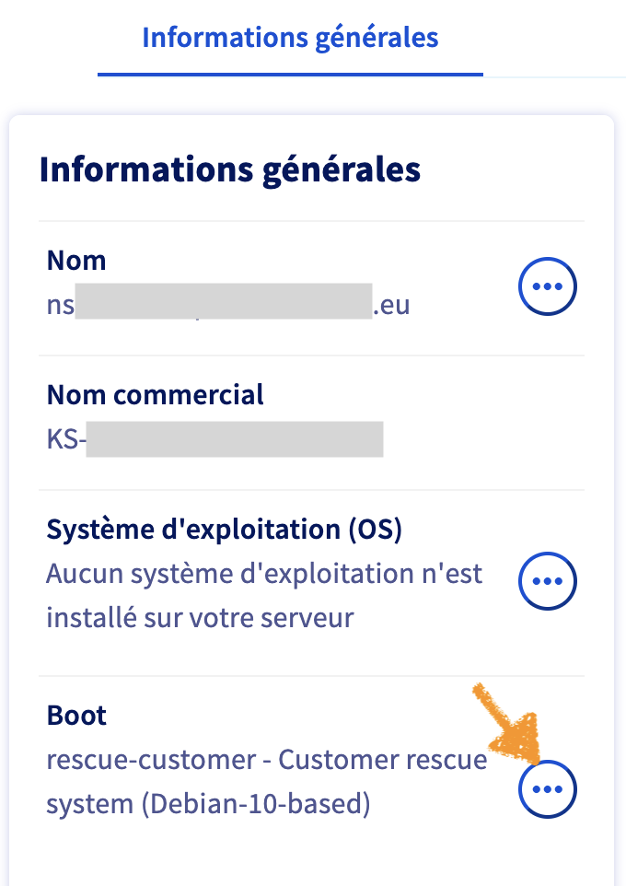
Task: Click the redacted gray box in Nom
Action: click(223, 303)
